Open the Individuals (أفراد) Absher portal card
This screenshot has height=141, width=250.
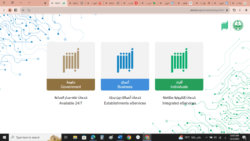click(179, 66)
